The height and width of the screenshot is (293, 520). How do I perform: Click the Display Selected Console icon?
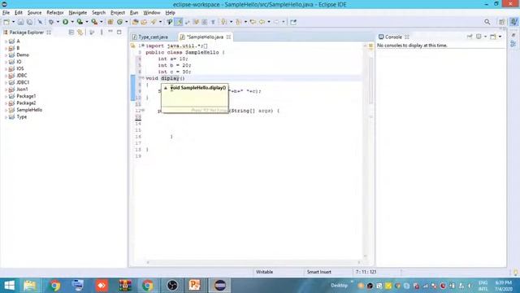point(479,37)
